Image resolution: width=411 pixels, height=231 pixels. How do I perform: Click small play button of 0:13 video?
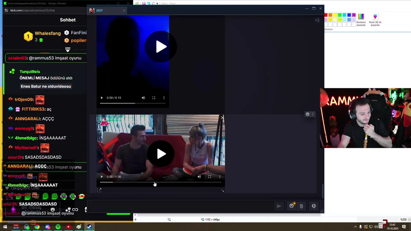[102, 98]
